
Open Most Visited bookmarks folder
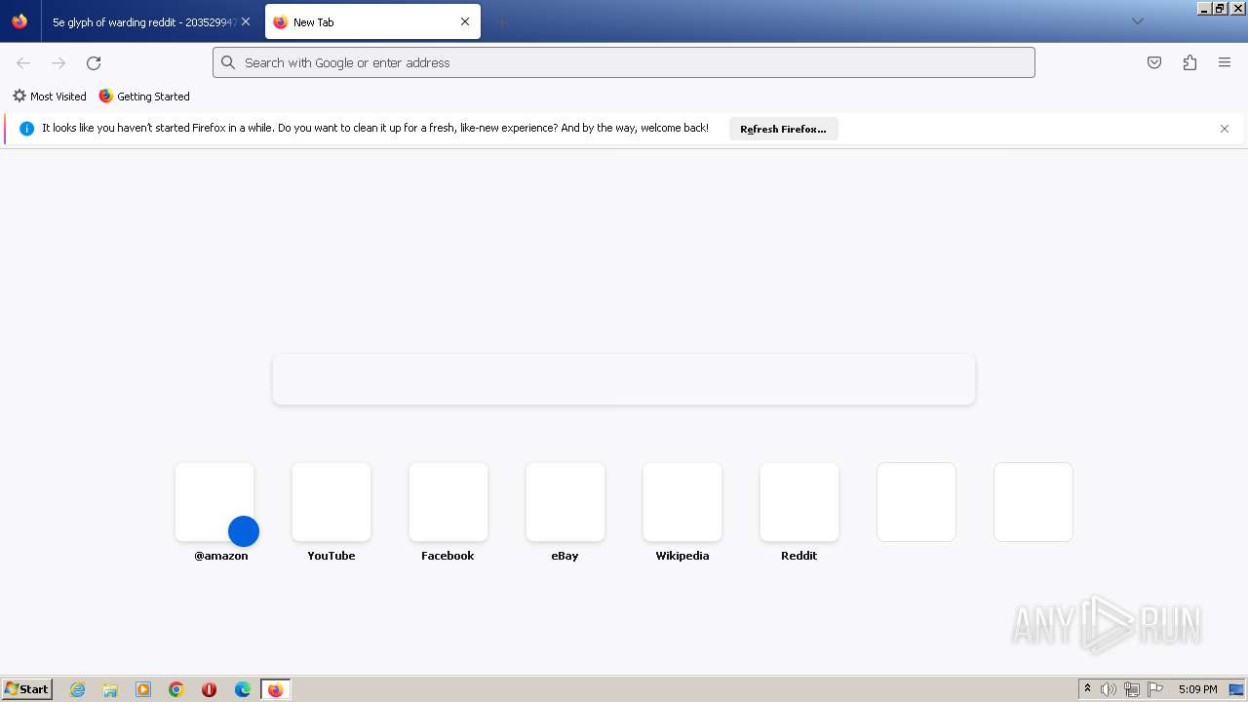(x=49, y=97)
